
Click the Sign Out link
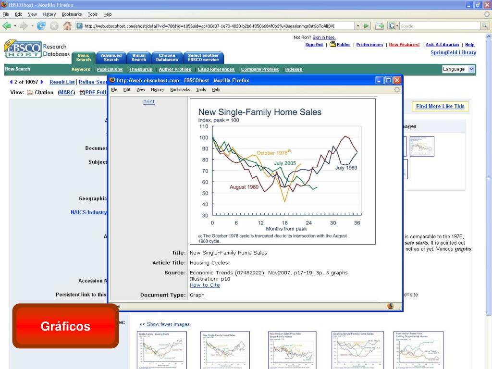[x=314, y=45]
